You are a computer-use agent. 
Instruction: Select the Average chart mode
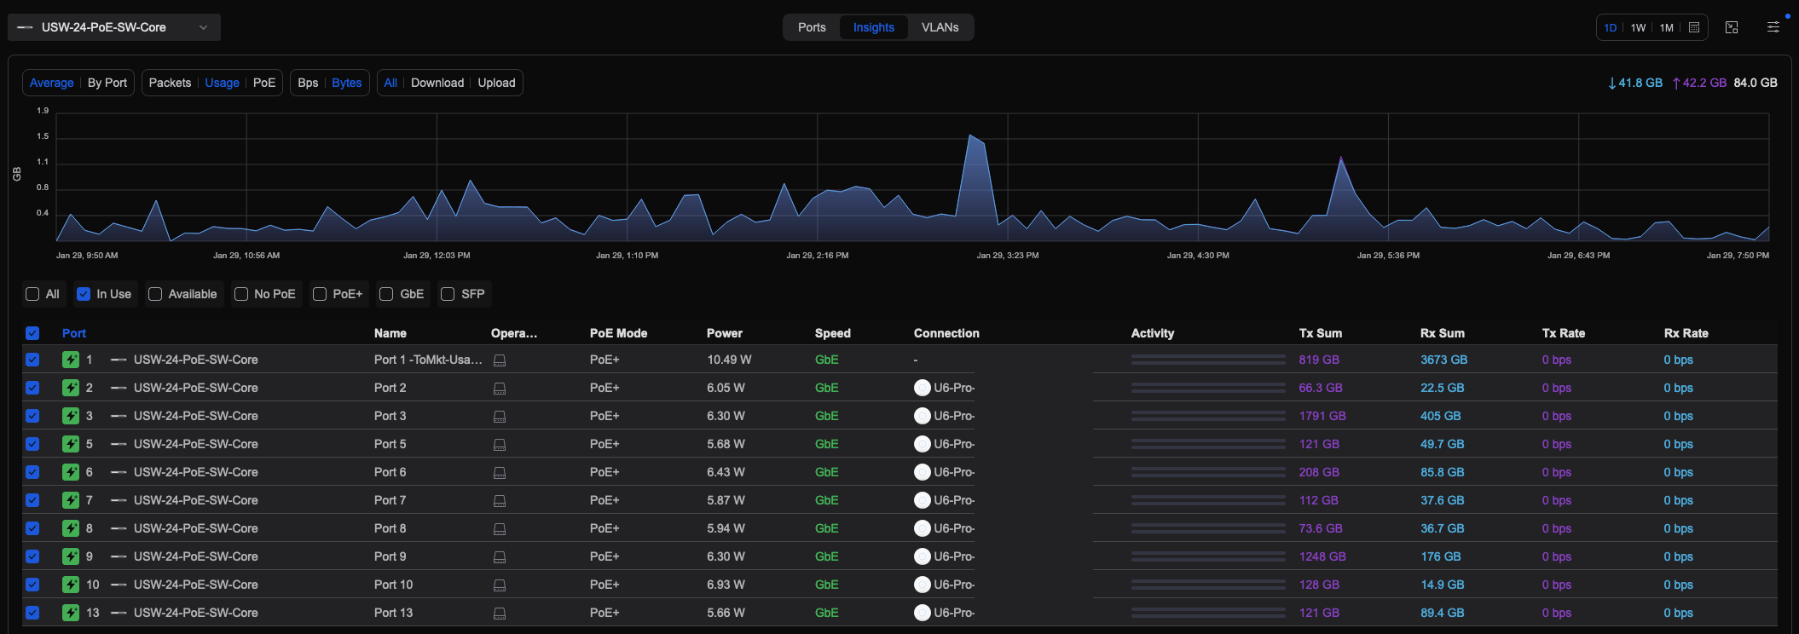point(51,83)
